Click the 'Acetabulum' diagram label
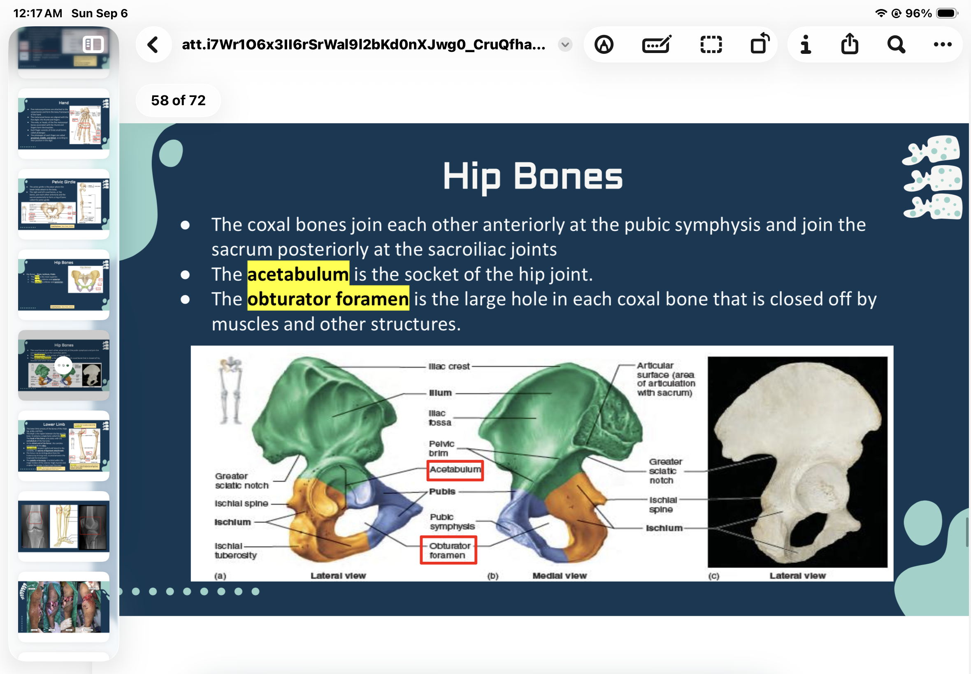 coord(455,470)
